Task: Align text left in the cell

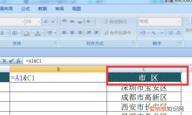Action: pos(64,33)
